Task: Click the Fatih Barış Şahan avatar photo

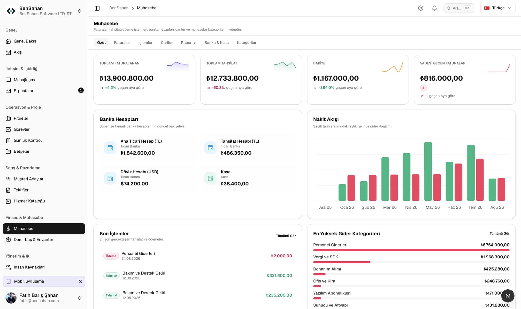Action: (x=11, y=298)
